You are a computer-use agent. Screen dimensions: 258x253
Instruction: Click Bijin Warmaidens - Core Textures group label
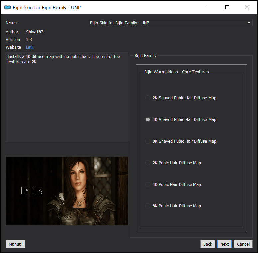tap(177, 72)
